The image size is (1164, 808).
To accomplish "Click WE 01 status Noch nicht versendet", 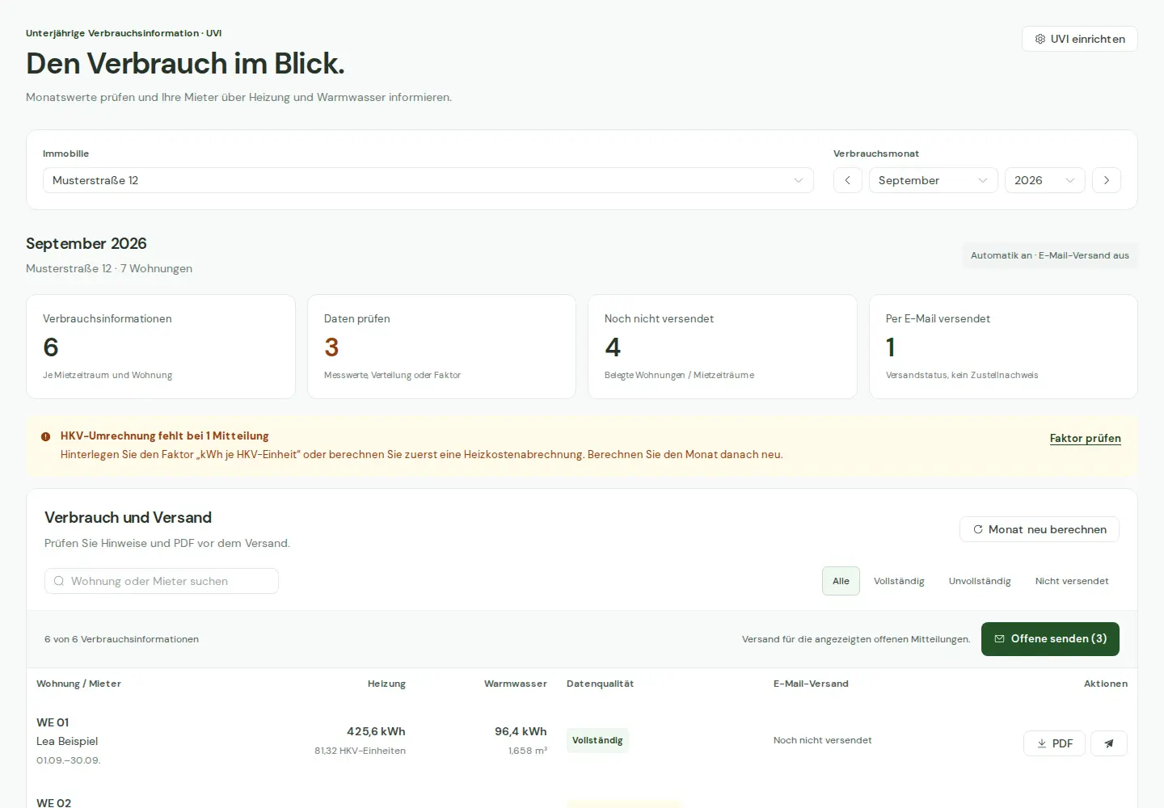I will pyautogui.click(x=823, y=740).
